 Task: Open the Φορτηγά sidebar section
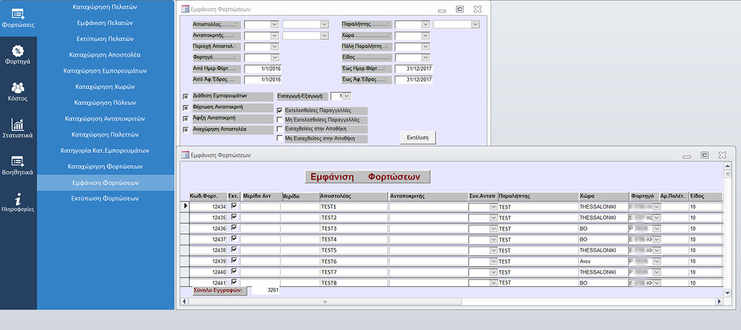point(18,55)
